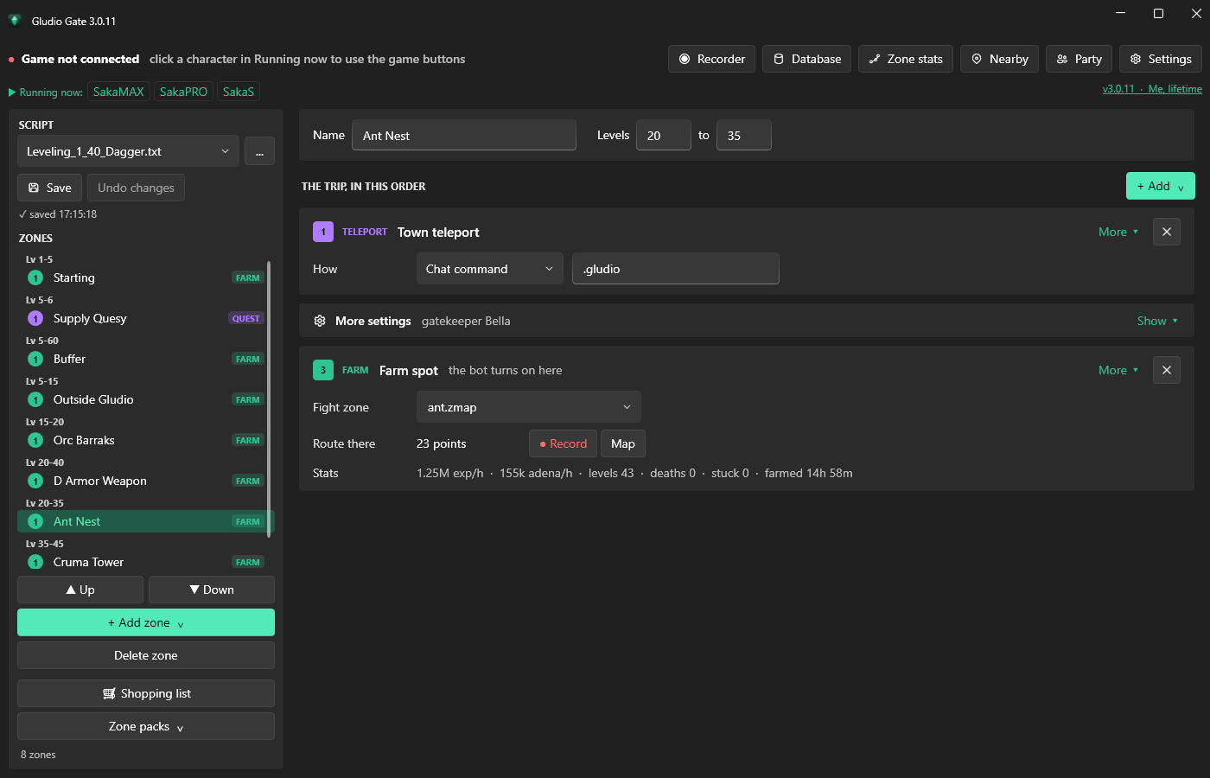Click the green circle icon beside Starting zone
Image resolution: width=1210 pixels, height=778 pixels.
tap(35, 277)
